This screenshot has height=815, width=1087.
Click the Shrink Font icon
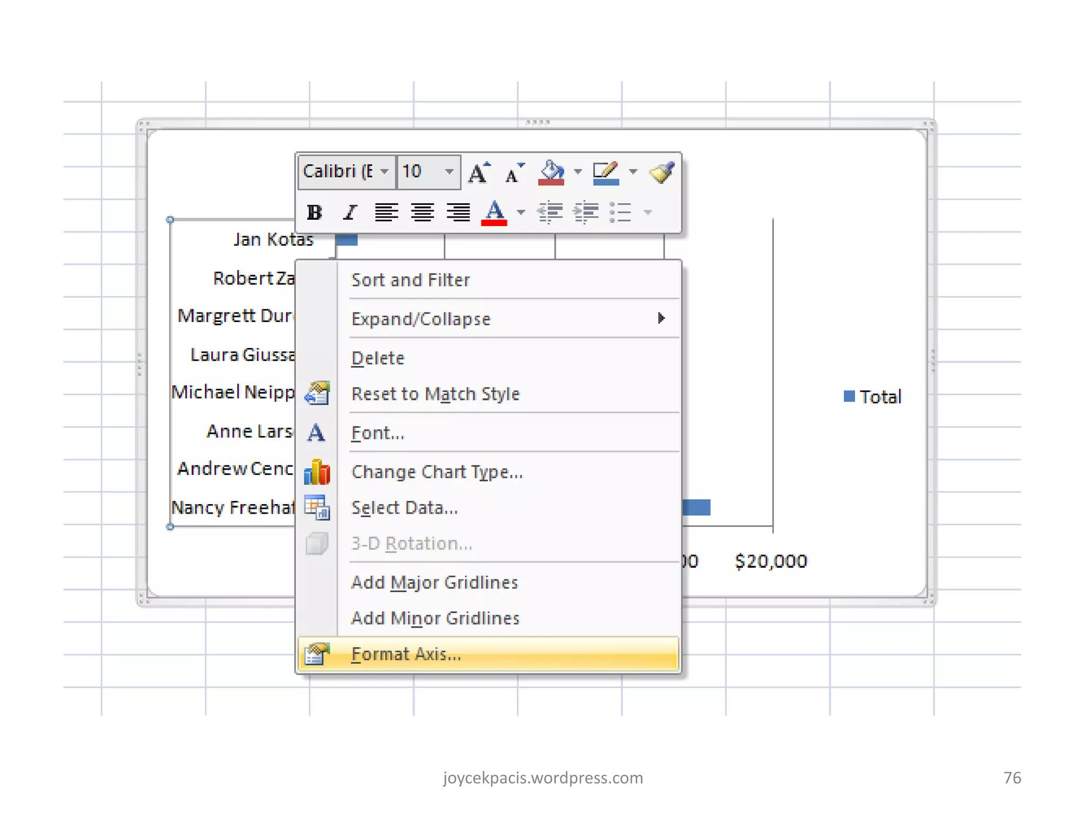tap(514, 172)
